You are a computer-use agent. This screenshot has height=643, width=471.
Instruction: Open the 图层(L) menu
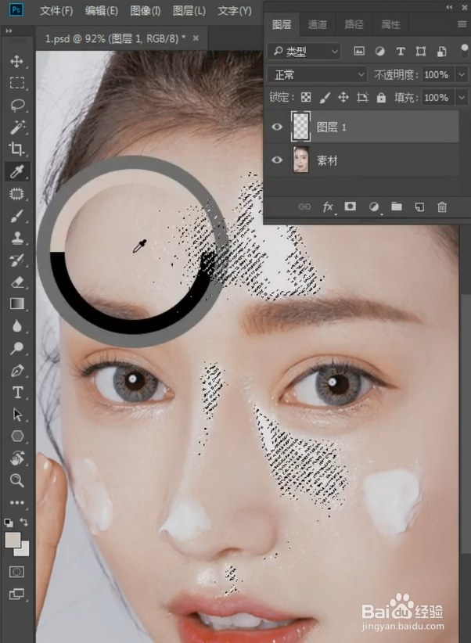pyautogui.click(x=189, y=11)
